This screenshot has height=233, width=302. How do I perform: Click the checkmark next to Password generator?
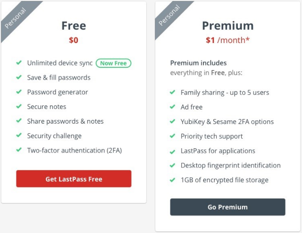tap(19, 92)
